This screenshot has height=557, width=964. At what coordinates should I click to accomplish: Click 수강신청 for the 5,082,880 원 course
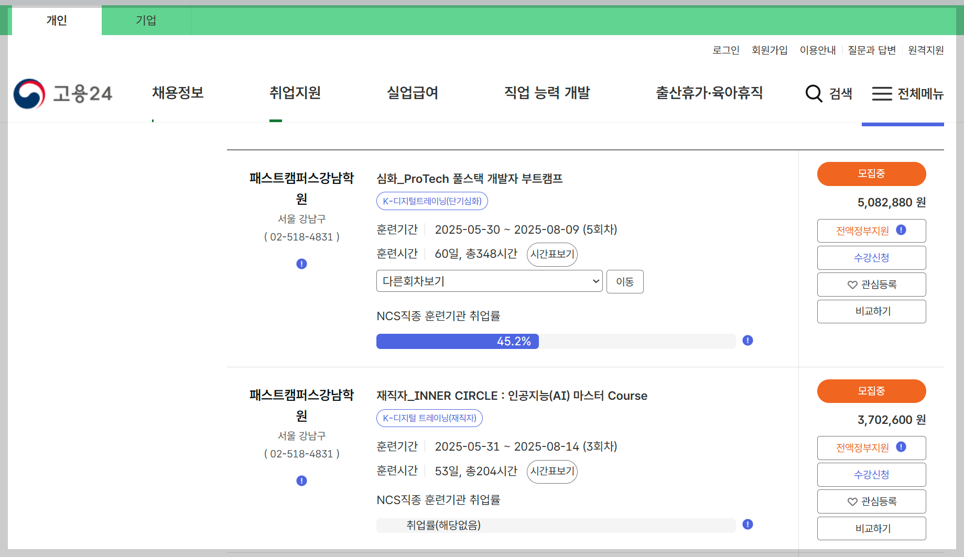click(871, 258)
